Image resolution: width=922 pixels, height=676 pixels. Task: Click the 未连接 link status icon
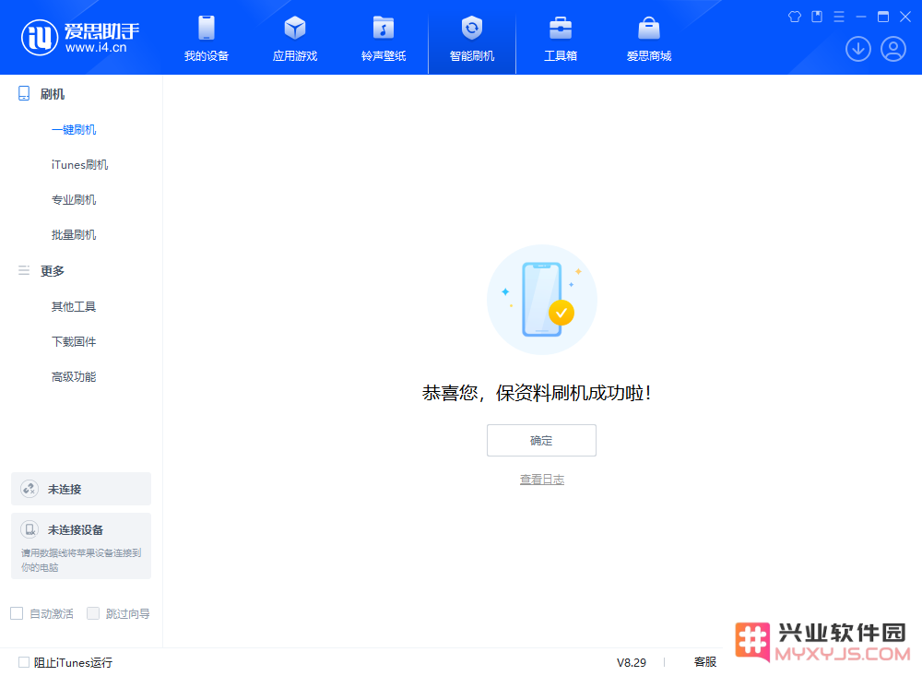(x=30, y=489)
